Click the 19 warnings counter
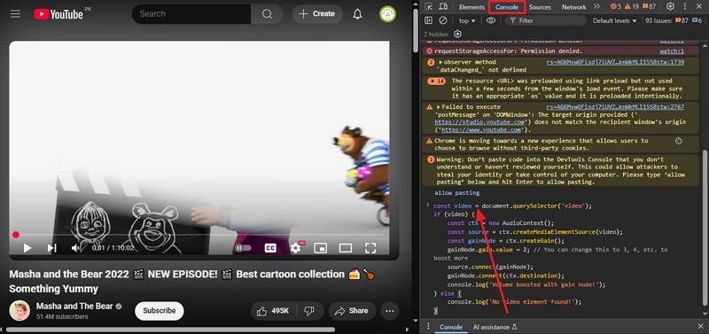This screenshot has height=334, width=709. pos(633,6)
